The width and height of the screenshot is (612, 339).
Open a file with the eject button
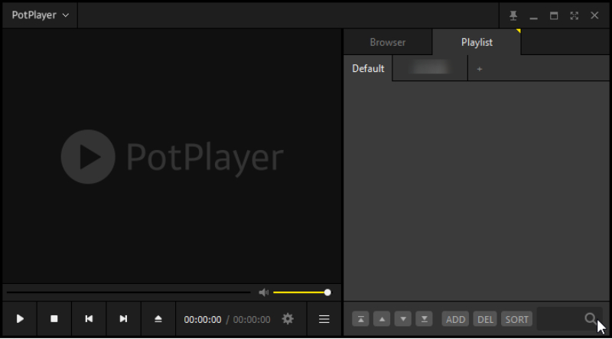pos(158,318)
